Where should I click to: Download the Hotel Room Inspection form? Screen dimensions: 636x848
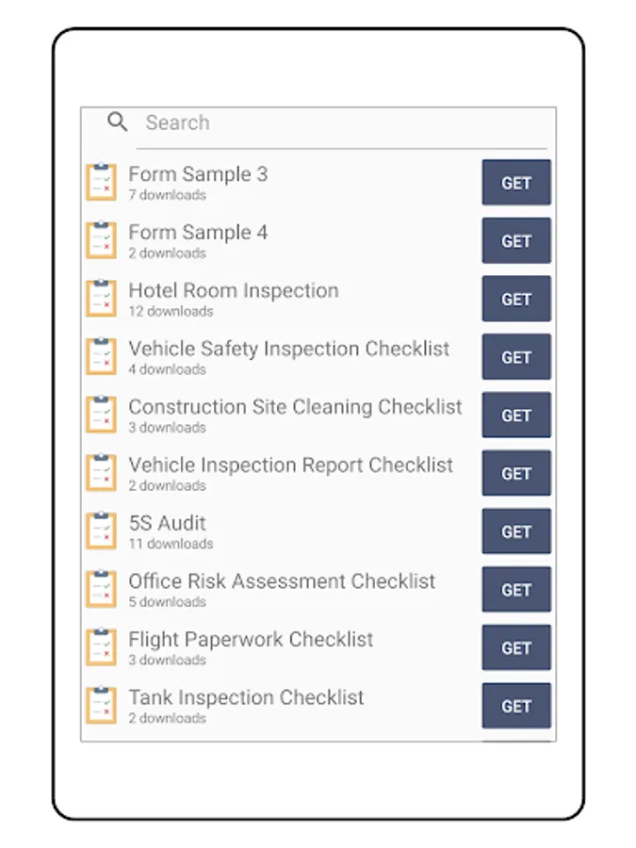pos(516,300)
